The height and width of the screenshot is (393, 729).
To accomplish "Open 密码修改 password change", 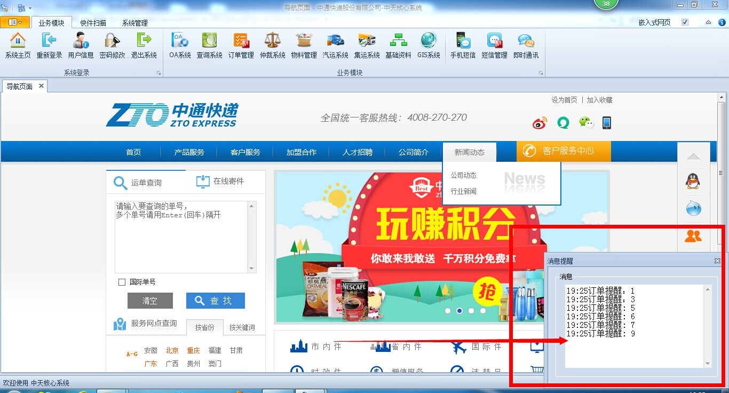I will click(112, 45).
